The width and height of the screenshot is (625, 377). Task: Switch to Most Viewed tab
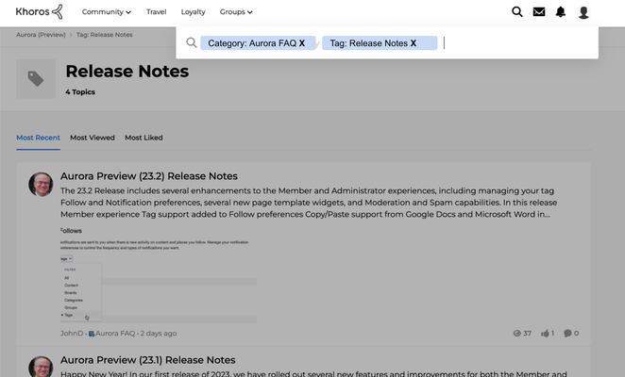pyautogui.click(x=93, y=138)
